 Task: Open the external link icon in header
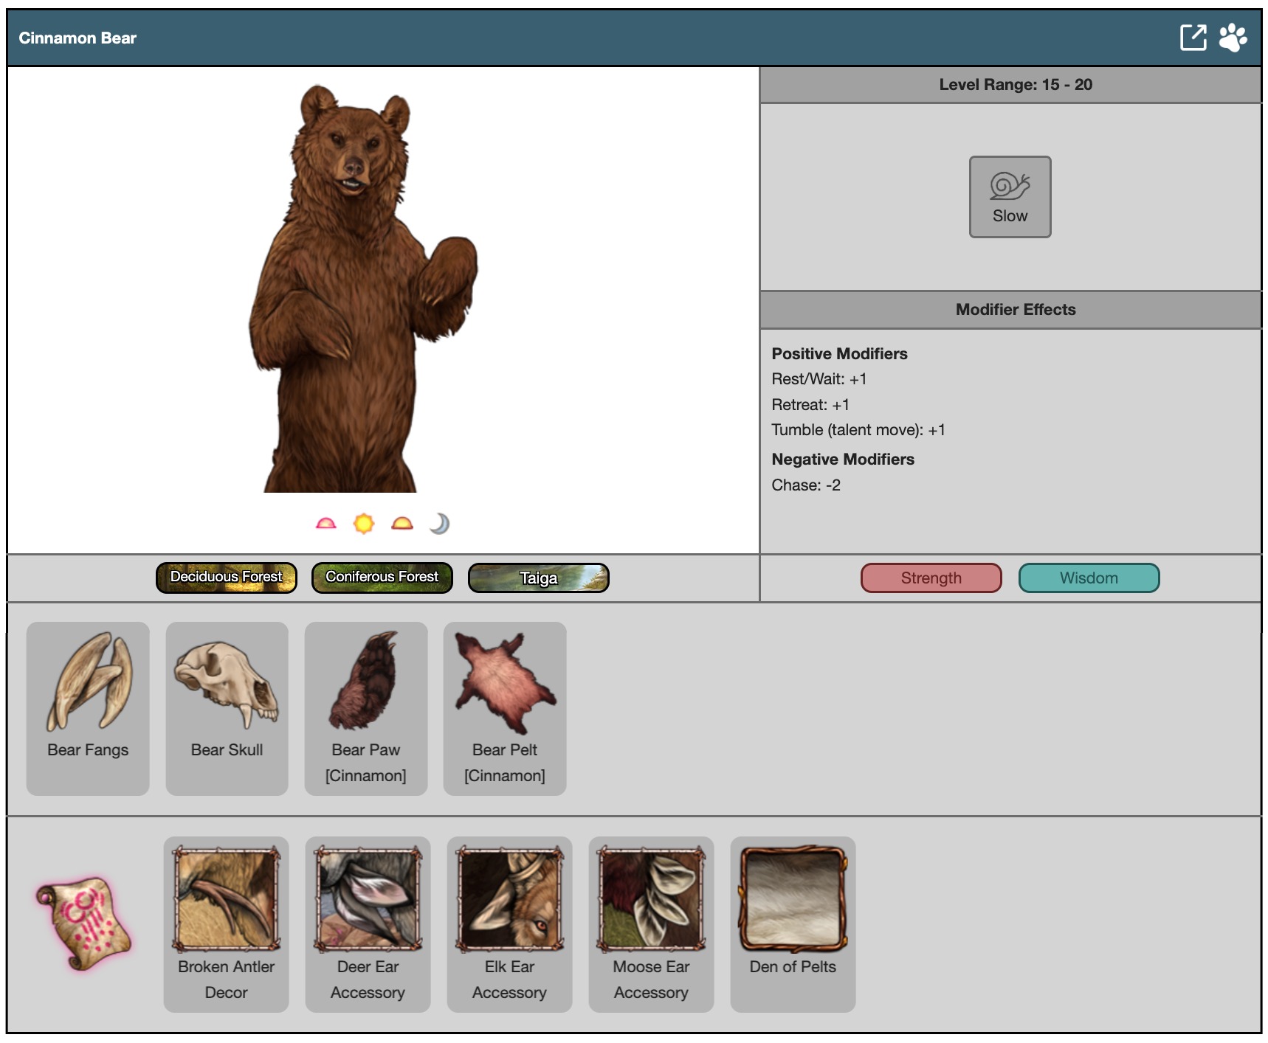(x=1193, y=38)
